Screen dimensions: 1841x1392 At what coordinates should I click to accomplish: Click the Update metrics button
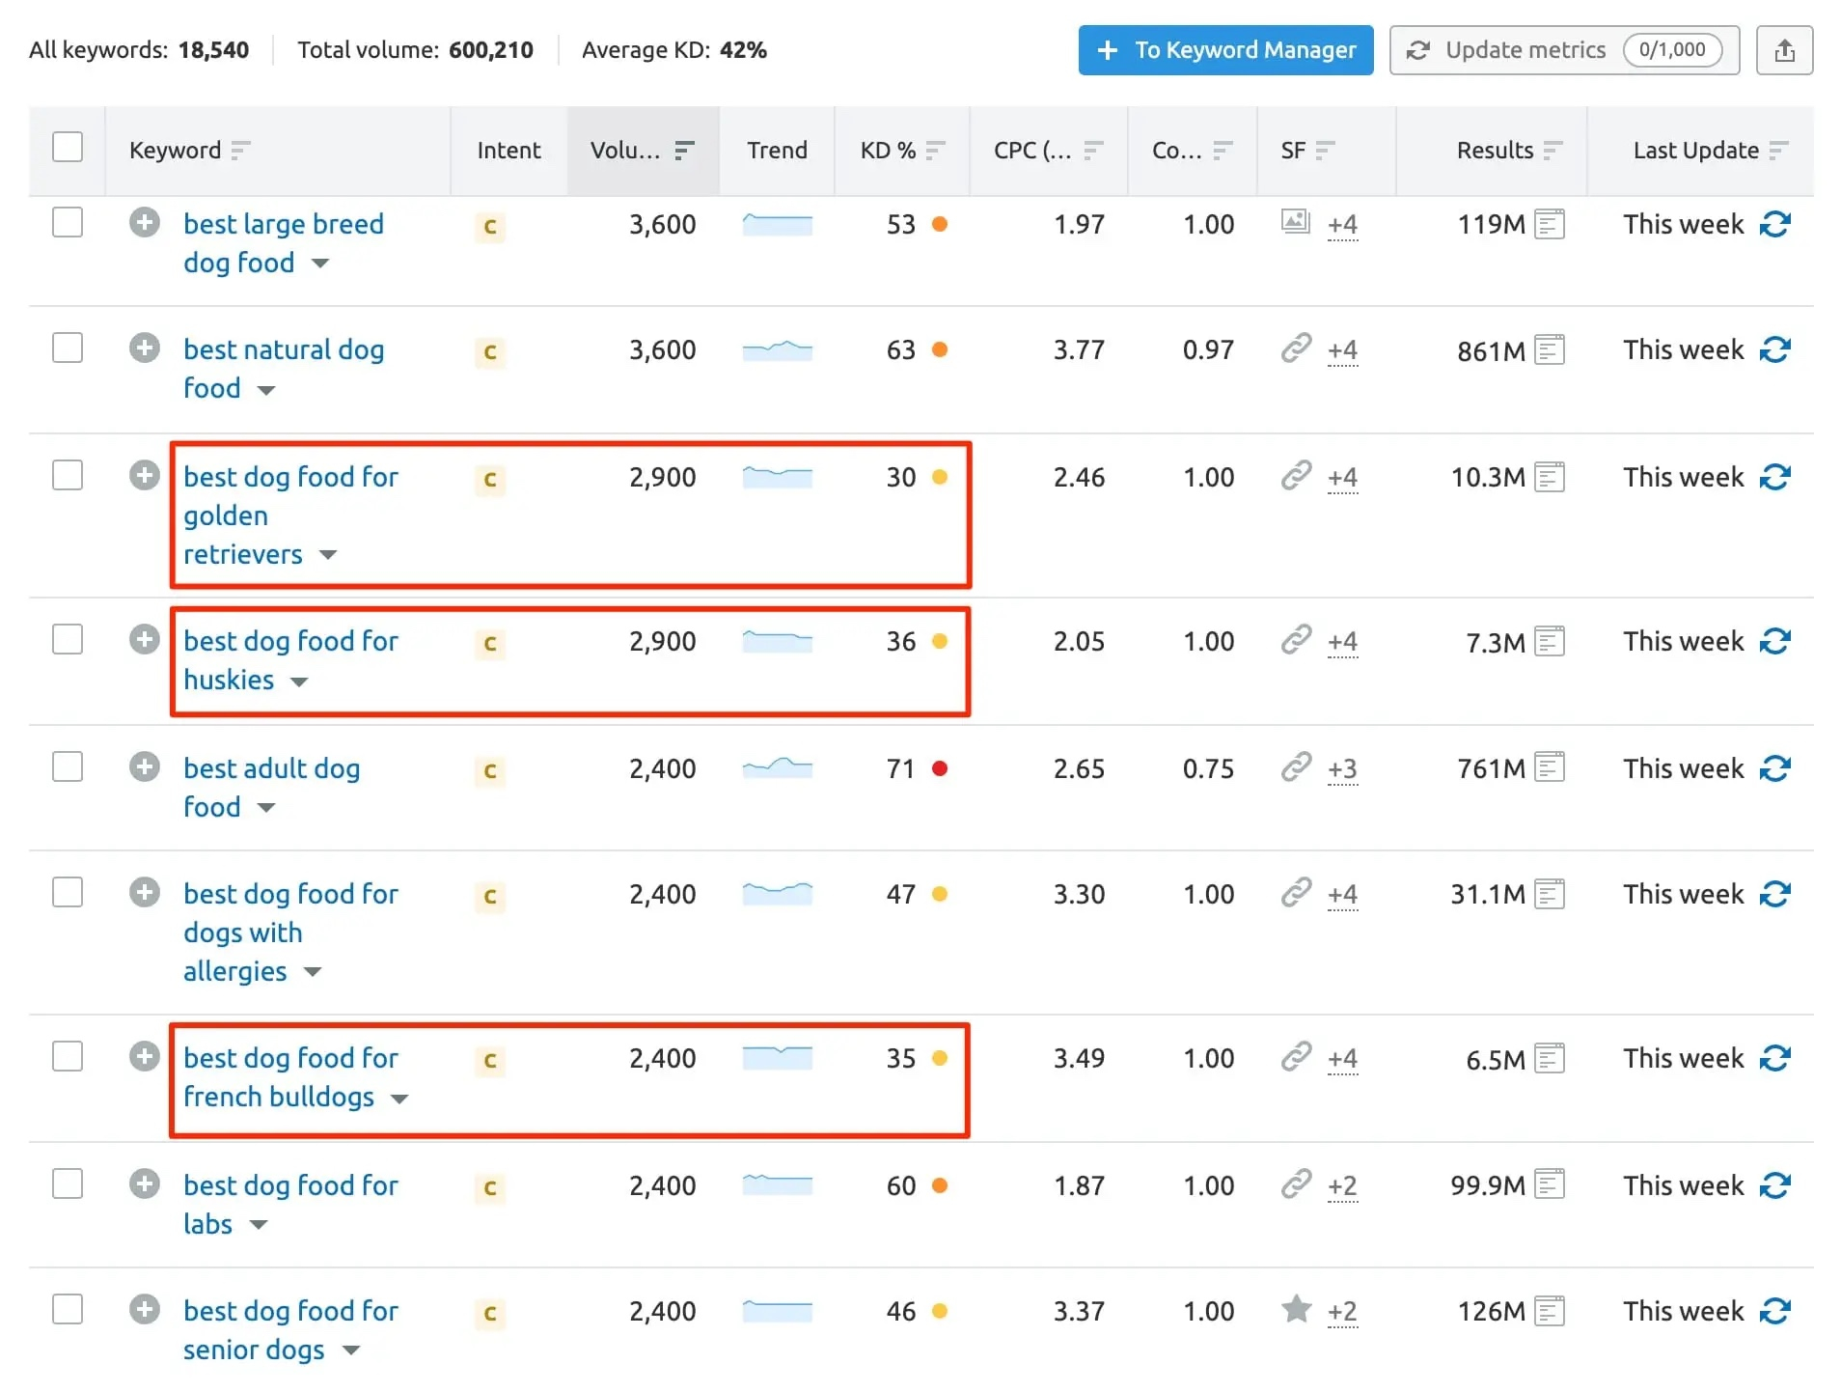(1564, 50)
